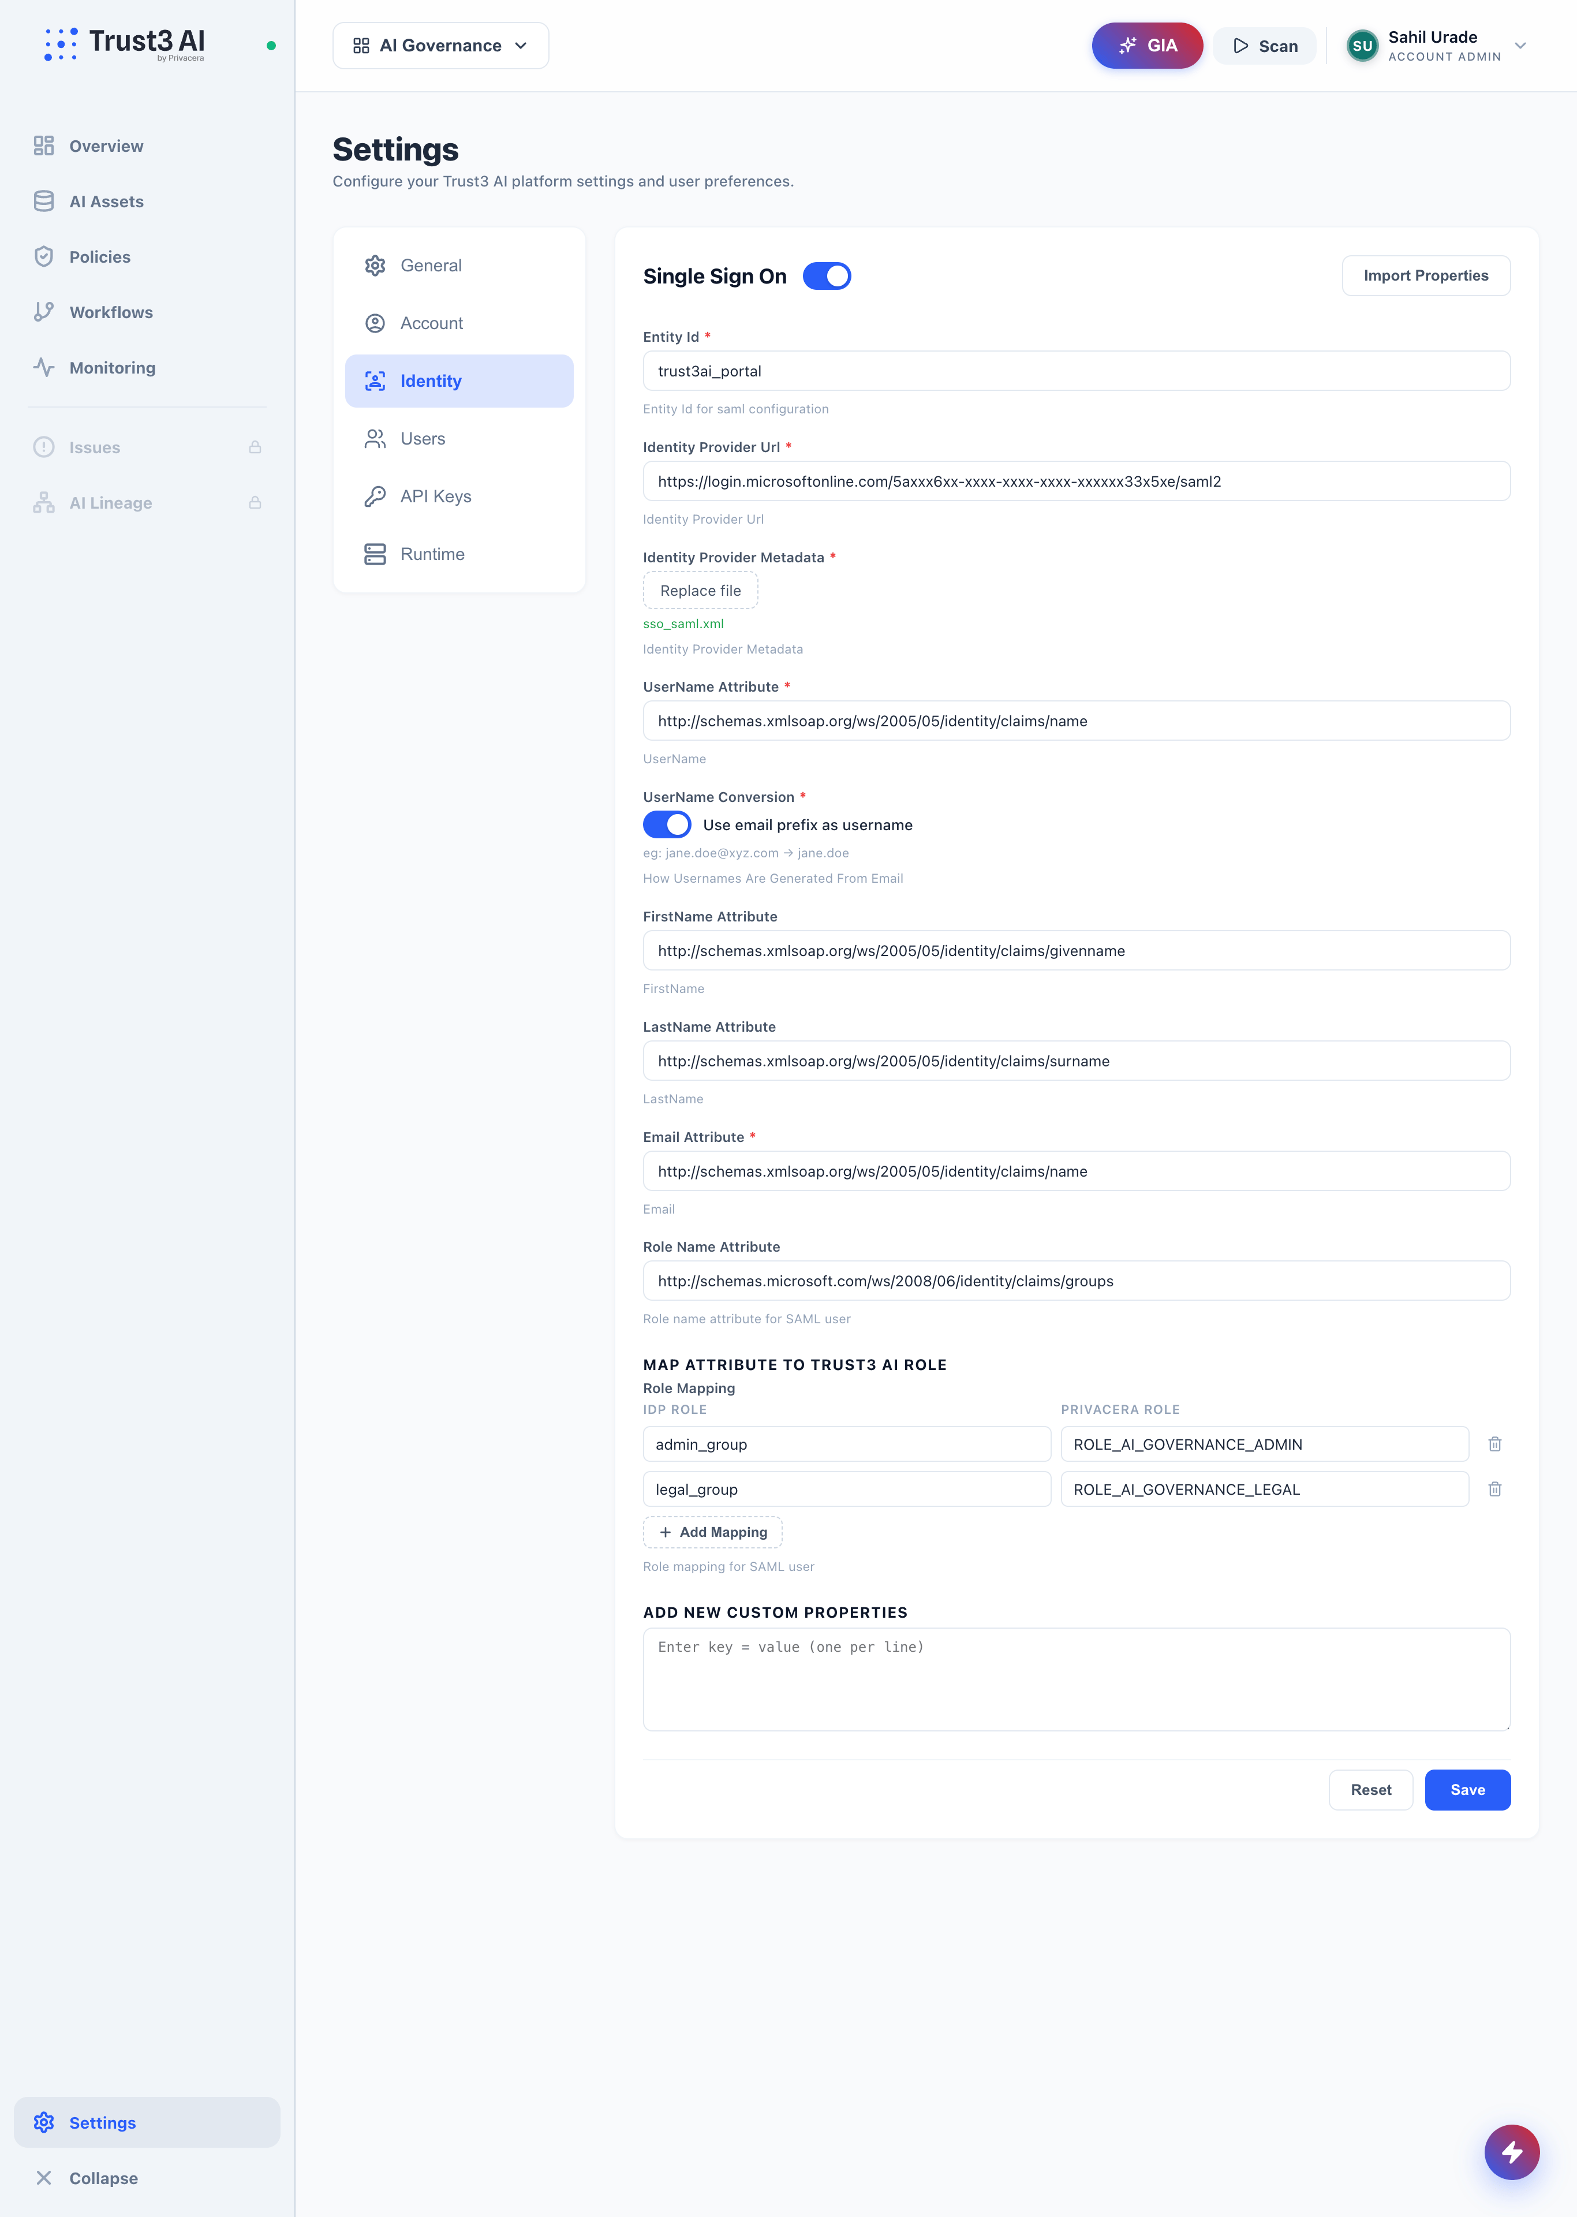Go to Monitoring in the sidebar
The image size is (1577, 2217).
tap(147, 367)
